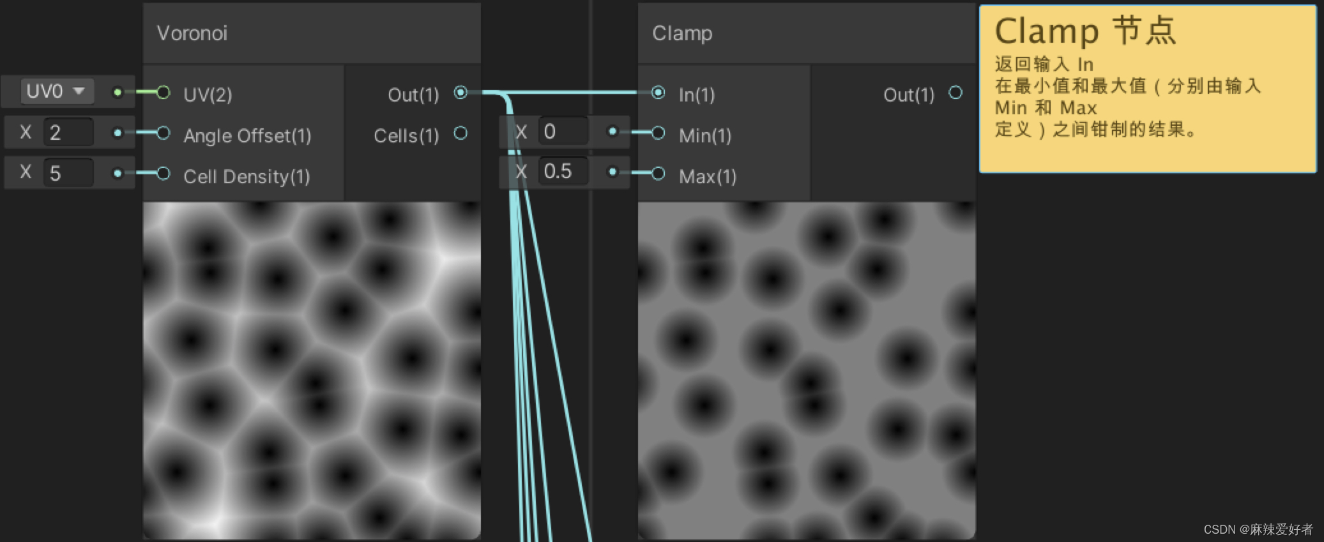Click the Cell Density slot connector dot
Screen dimensions: 1324x542
tap(118, 173)
